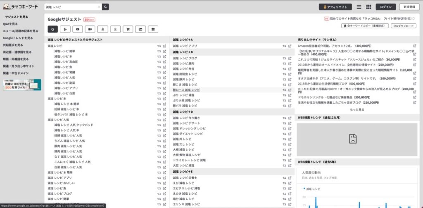The image size is (423, 208).
Task: Select the video camera suggest source icon
Action: tap(90, 29)
